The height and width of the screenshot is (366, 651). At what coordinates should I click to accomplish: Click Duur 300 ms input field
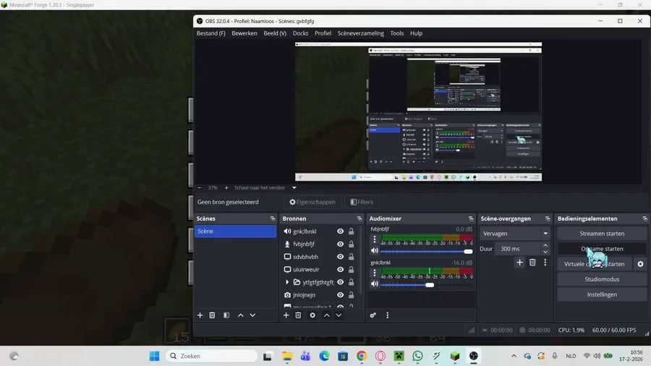click(x=518, y=249)
